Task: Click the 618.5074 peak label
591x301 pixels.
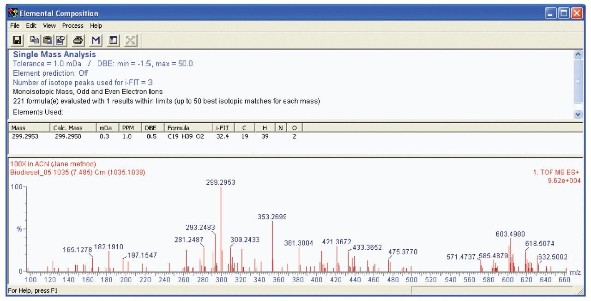Action: [540, 243]
